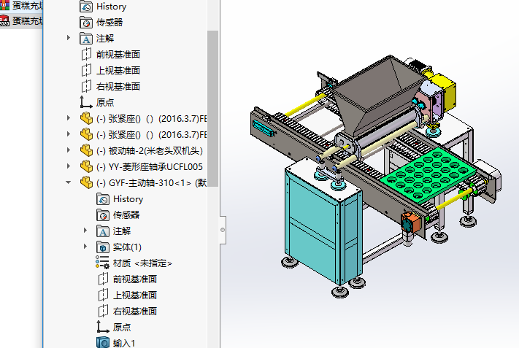Click the GYF-主动轴-310 part icon
Image resolution: width=519 pixels, height=348 pixels.
pyautogui.click(x=86, y=182)
